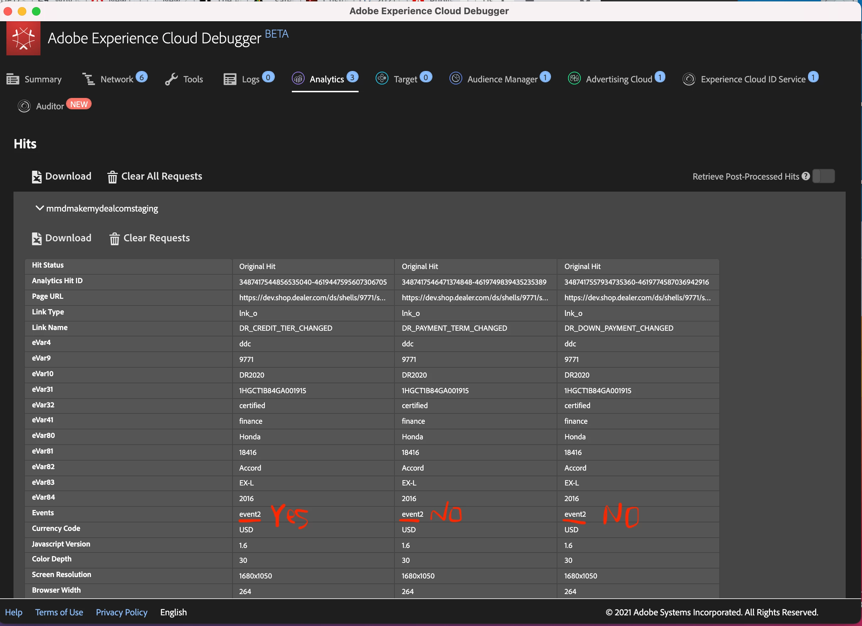Screen dimensions: 862x626
Task: Click the Adobe Experience Cloud Debugger logo
Action: [23, 38]
